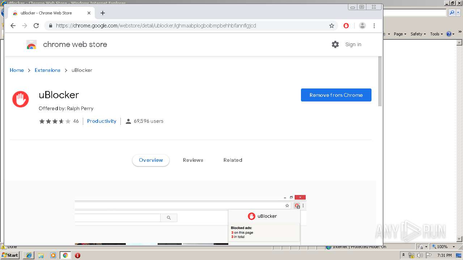
Task: Click the Chrome taskbar icon
Action: (x=65, y=255)
